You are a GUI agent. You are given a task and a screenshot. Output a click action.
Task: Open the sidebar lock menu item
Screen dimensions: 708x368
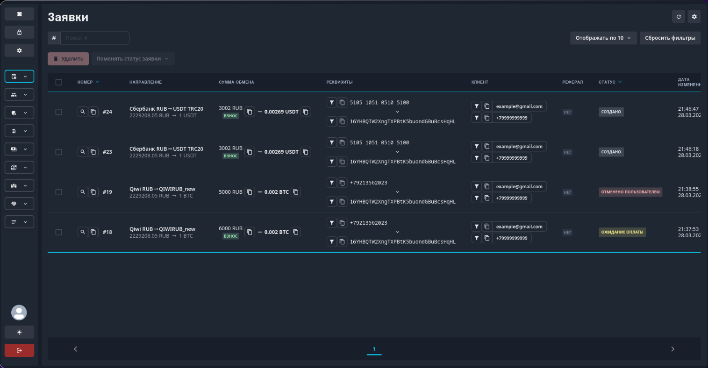coord(19,32)
